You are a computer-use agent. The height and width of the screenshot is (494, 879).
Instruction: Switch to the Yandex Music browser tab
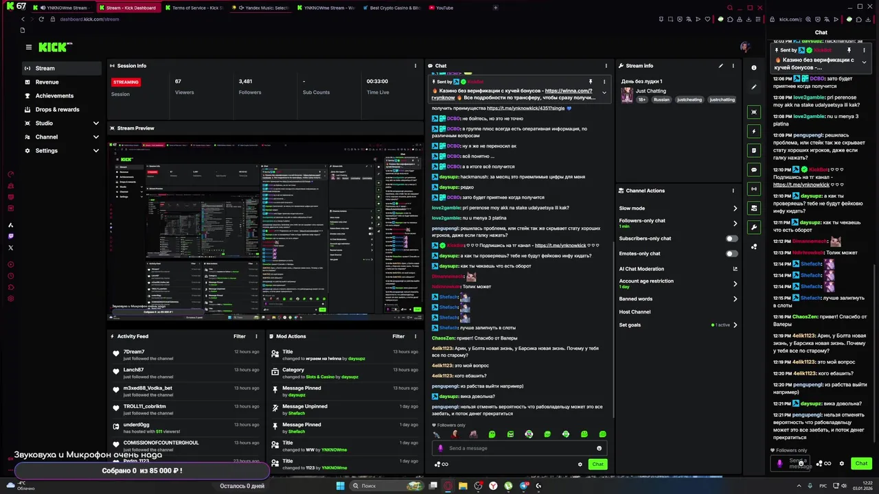coord(260,8)
